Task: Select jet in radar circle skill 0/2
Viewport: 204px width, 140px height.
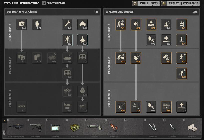Action: [82, 107]
